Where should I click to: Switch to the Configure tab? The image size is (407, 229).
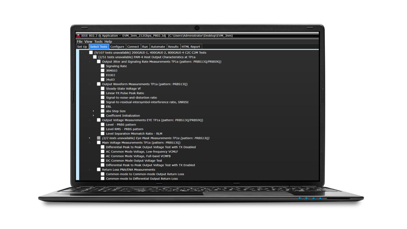coord(117,47)
